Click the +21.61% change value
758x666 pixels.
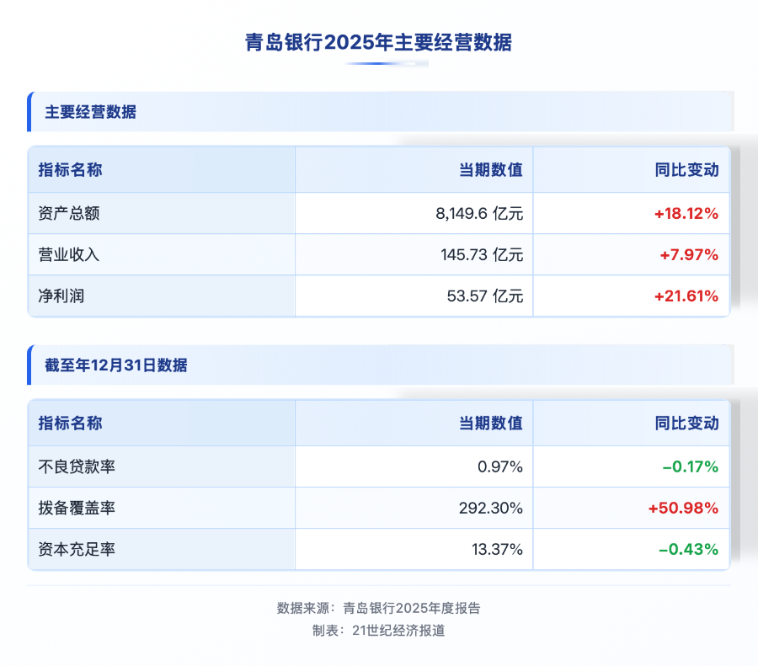tap(686, 296)
